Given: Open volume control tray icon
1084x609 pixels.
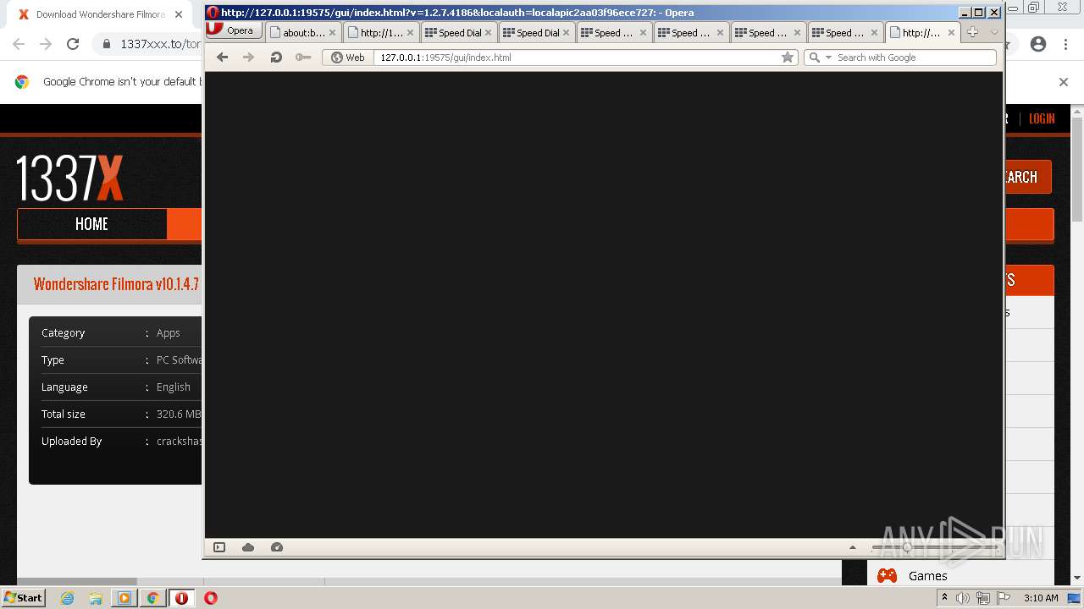Looking at the screenshot, I should point(962,598).
